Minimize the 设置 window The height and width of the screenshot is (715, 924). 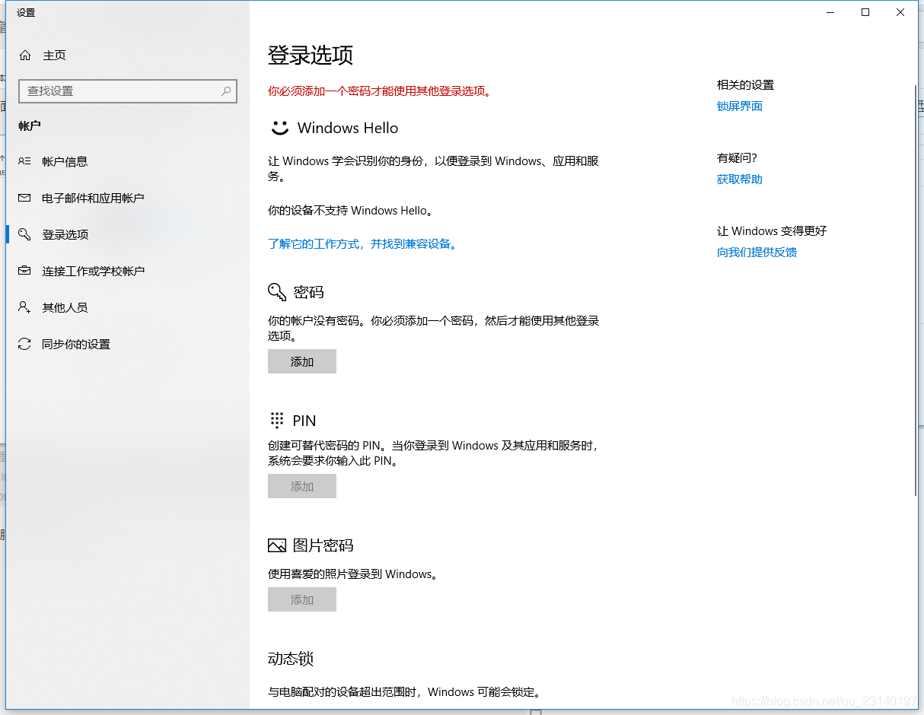tap(830, 12)
